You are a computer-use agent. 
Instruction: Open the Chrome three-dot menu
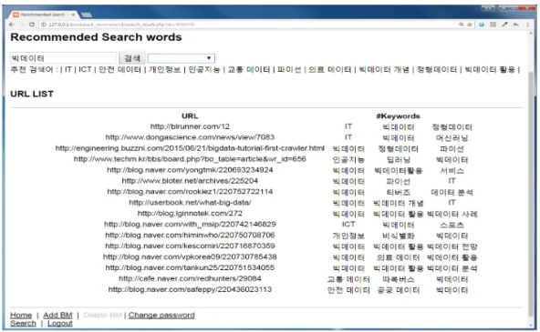[527, 25]
